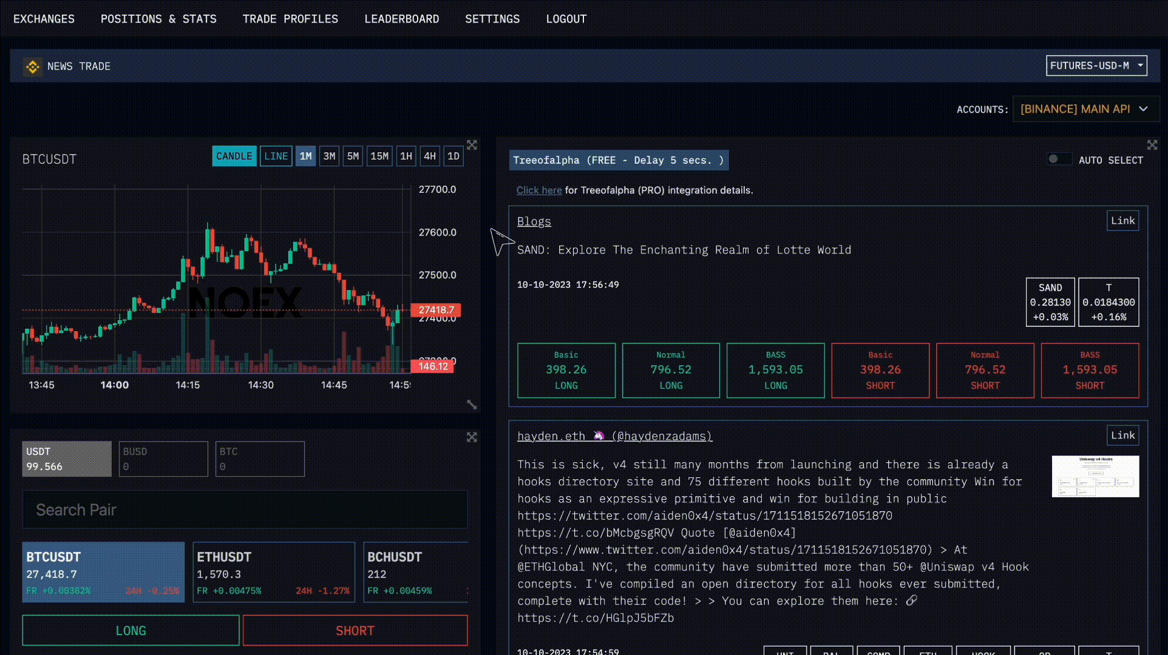Switch chart to 3M timeframe
The width and height of the screenshot is (1168, 655).
point(329,156)
